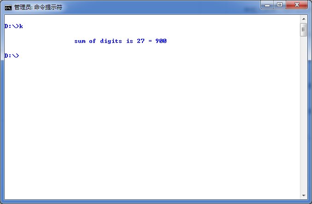312x204 pixels.
Task: Click the first prompt line D:\>k
Action: tap(13, 26)
